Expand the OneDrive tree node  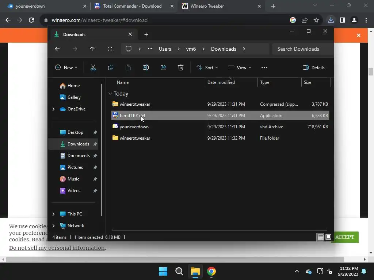pyautogui.click(x=53, y=109)
